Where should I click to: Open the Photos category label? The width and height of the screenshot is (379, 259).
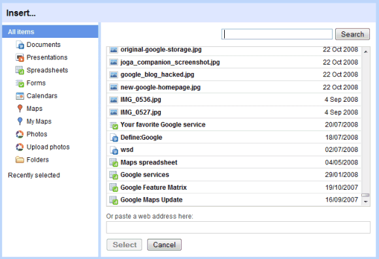click(37, 134)
